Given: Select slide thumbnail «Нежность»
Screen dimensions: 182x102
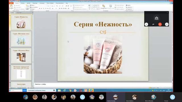Looking at the screenshot, I should click(21, 22).
